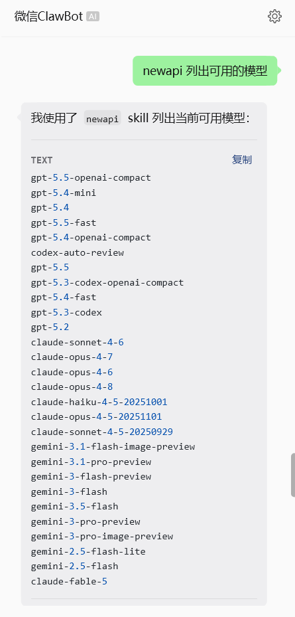Click the vertical scrollbar thumb
The width and height of the screenshot is (295, 617).
(x=292, y=475)
